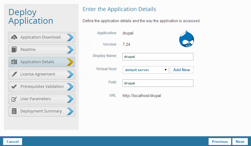The width and height of the screenshot is (251, 146).
Task: Click the Application Details ID card icon
Action: coord(14,62)
